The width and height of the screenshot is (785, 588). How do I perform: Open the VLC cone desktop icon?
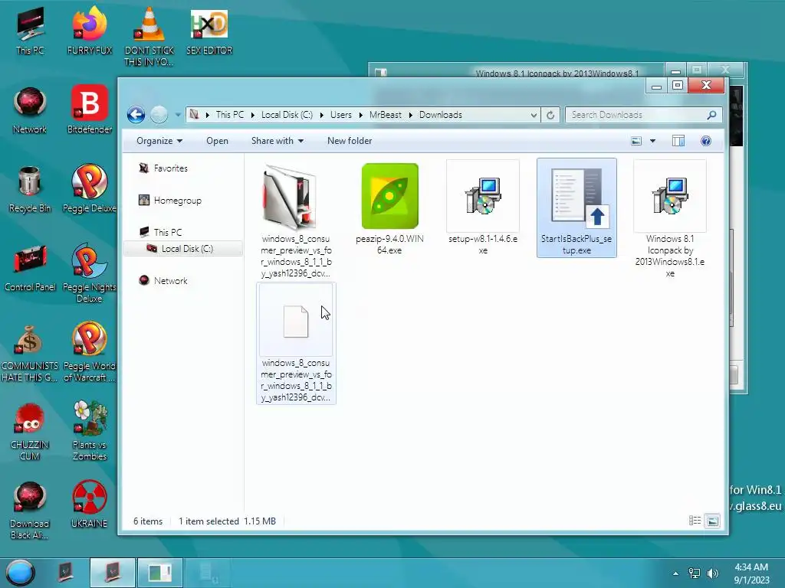(x=149, y=35)
